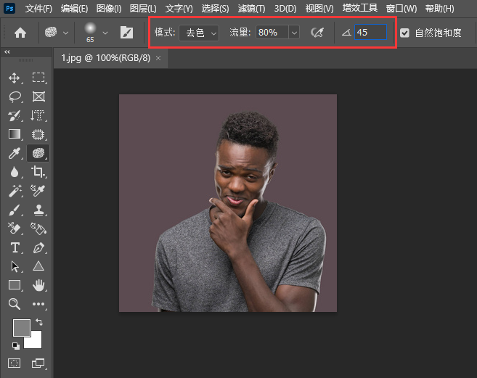Open the brush preset picker dropdown

point(105,33)
